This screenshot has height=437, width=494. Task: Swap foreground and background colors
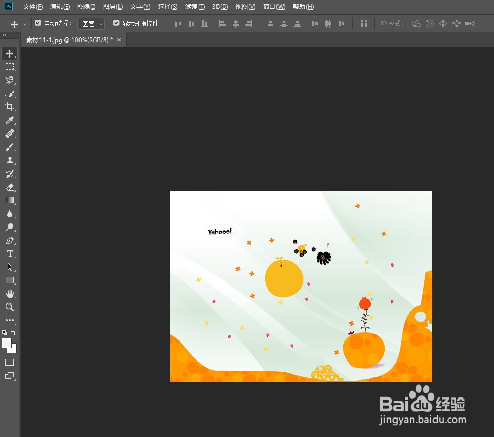coord(13,333)
